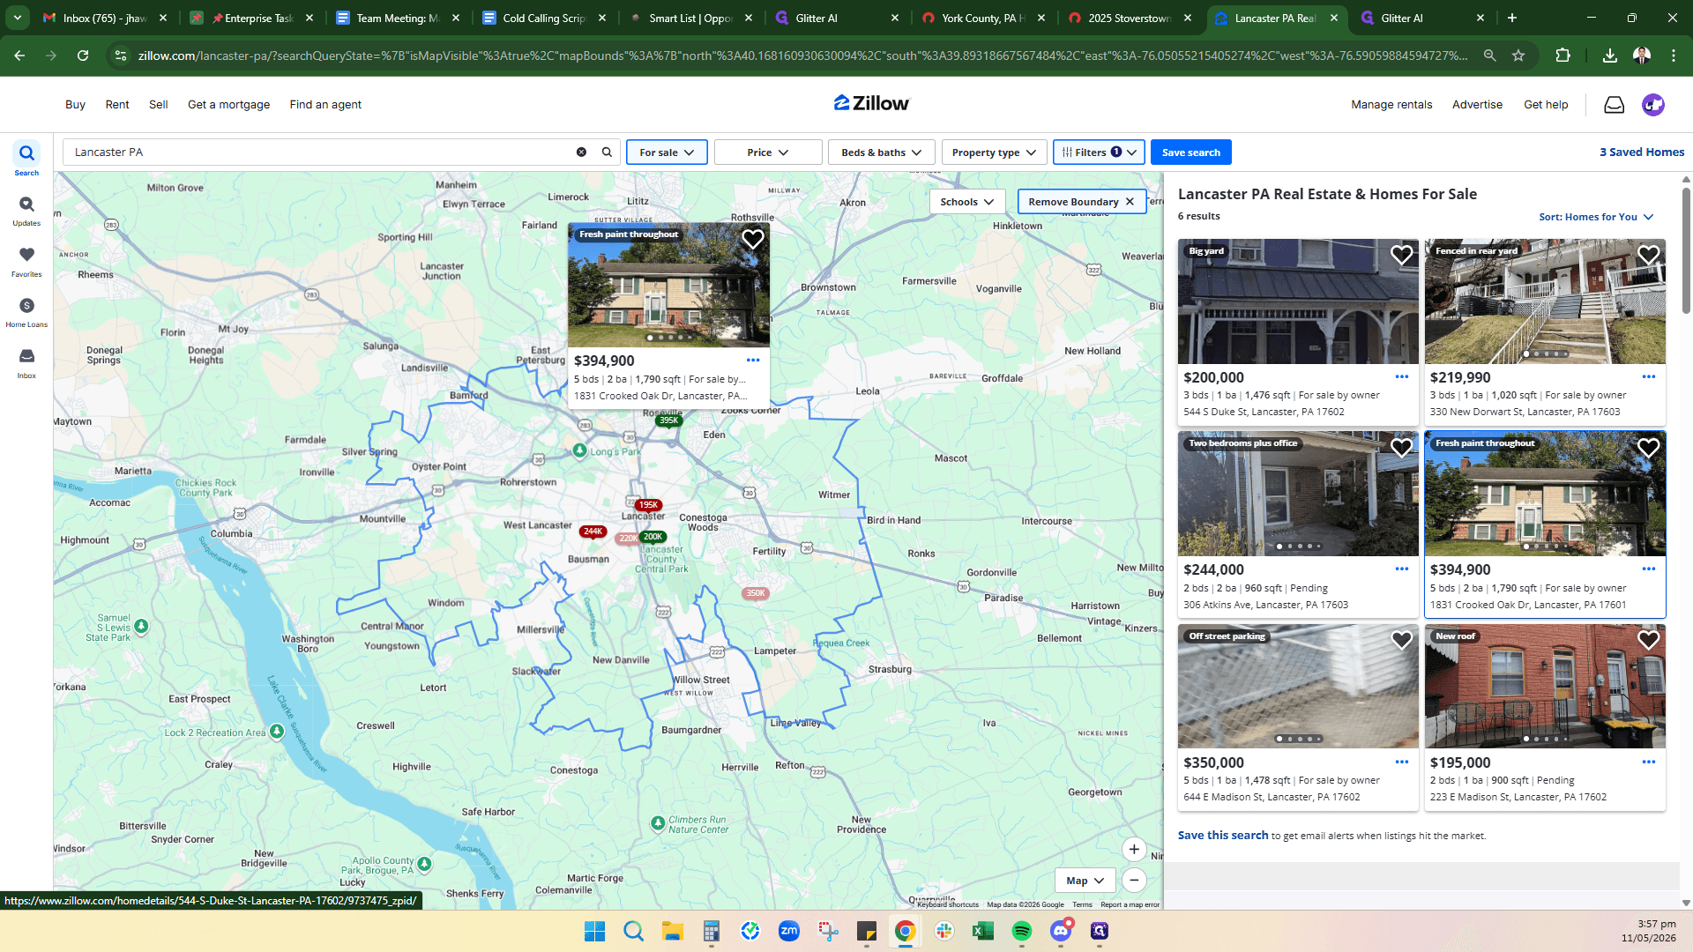Bookmark this page with the star icon

pos(1518,56)
